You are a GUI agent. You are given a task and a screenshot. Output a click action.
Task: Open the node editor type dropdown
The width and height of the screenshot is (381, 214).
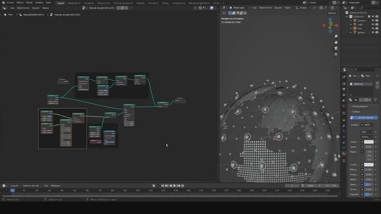(x=4, y=8)
